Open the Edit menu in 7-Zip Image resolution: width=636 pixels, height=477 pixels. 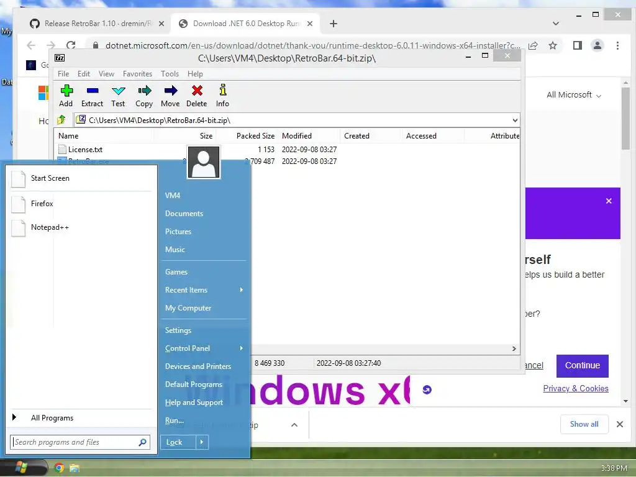coord(84,74)
